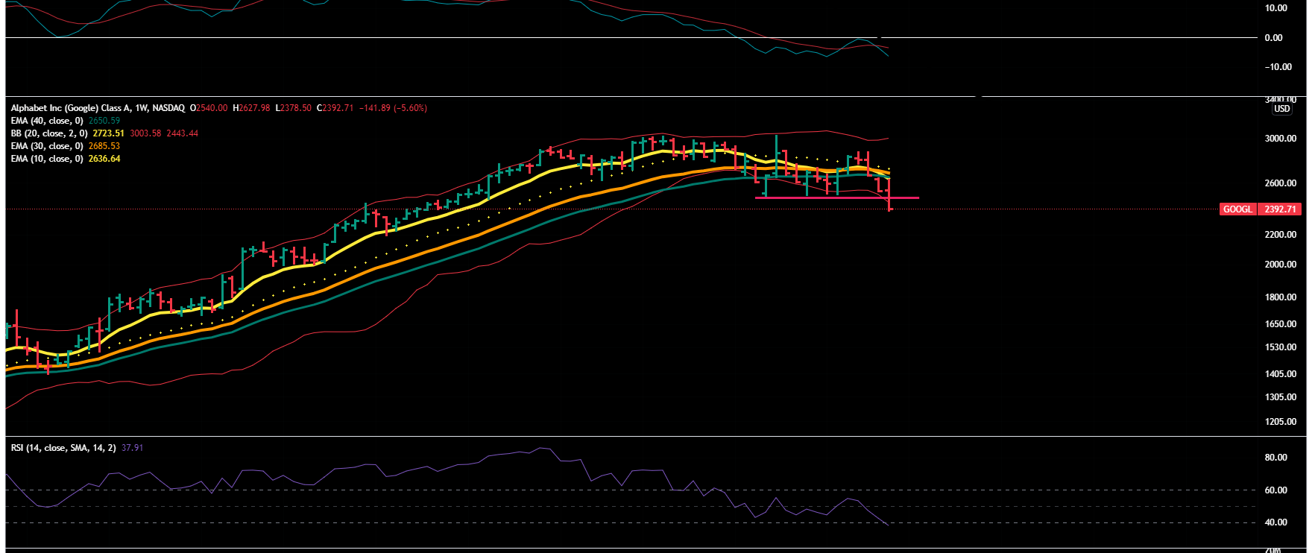Click the 2392.71 current price tag
Image resolution: width=1312 pixels, height=553 pixels.
[x=1280, y=209]
